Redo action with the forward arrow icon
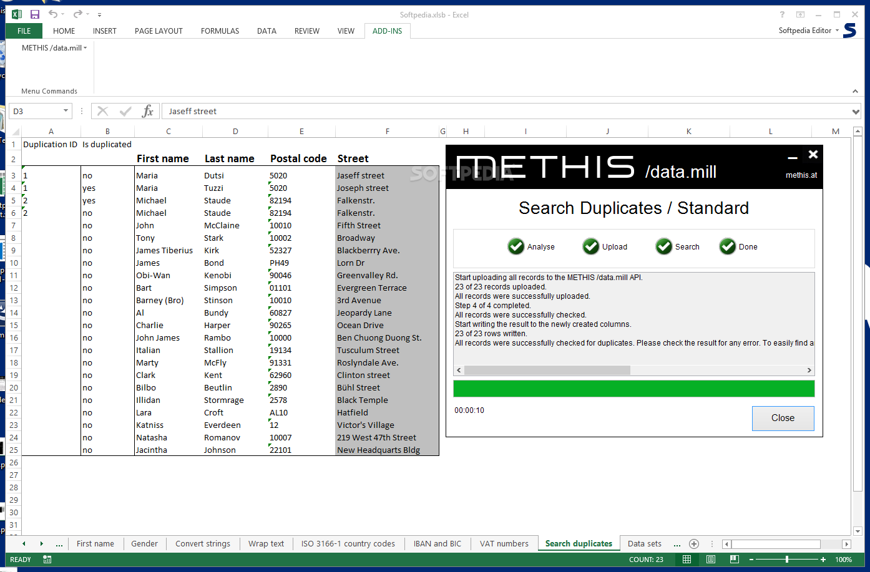The width and height of the screenshot is (870, 572). (x=77, y=14)
